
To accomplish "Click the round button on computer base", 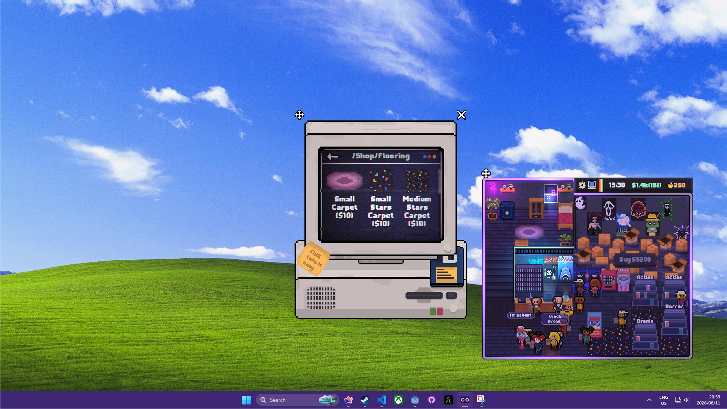I will (x=453, y=309).
